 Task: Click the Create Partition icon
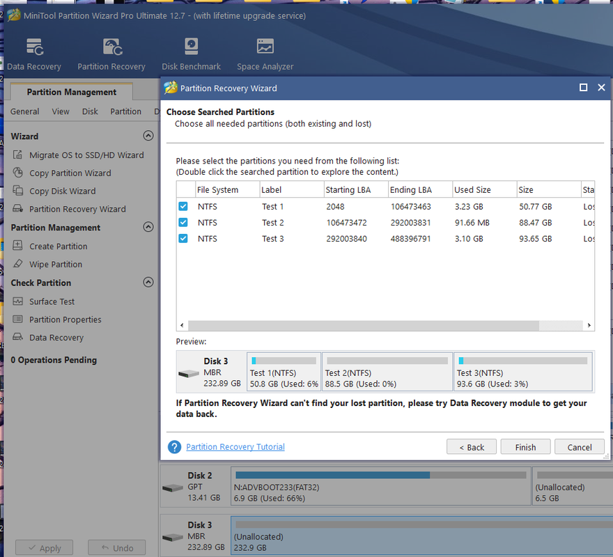tap(17, 246)
